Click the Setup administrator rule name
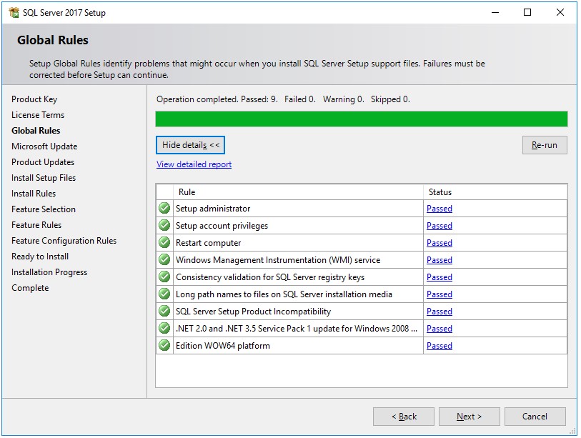Screen dimensions: 581x438 pyautogui.click(x=213, y=209)
